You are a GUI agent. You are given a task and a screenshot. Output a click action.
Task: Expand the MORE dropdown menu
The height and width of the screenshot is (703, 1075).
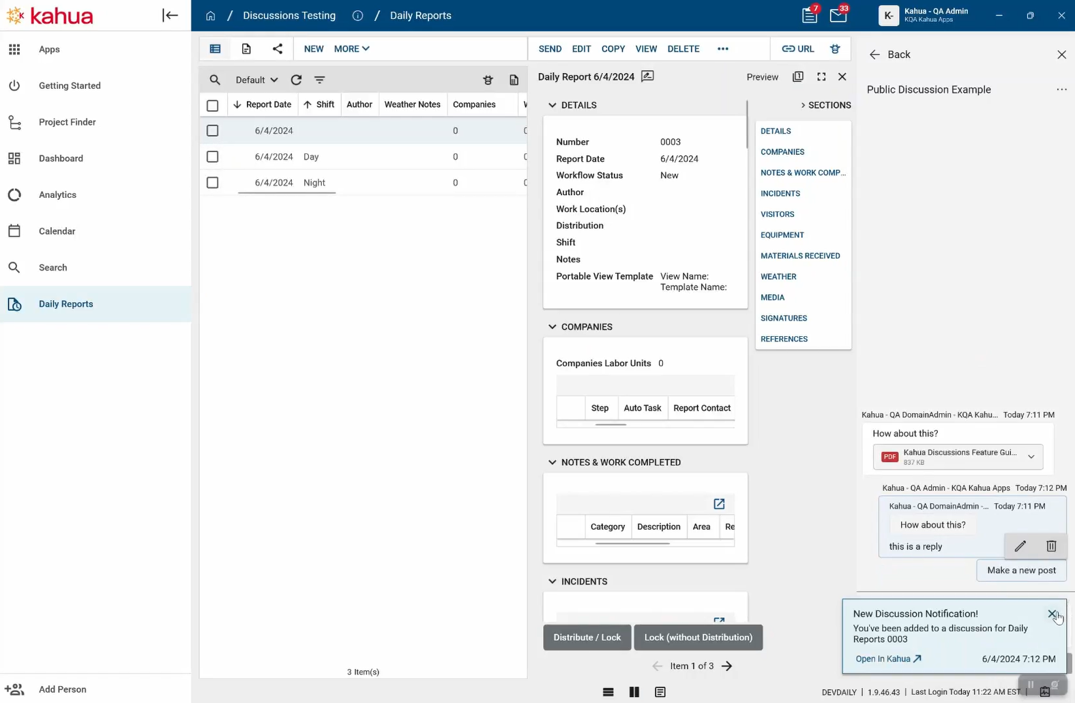pos(351,48)
